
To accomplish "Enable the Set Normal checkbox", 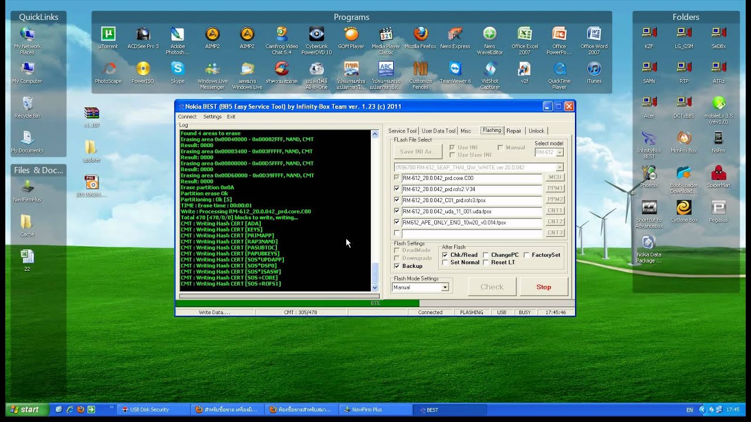I will [x=445, y=263].
